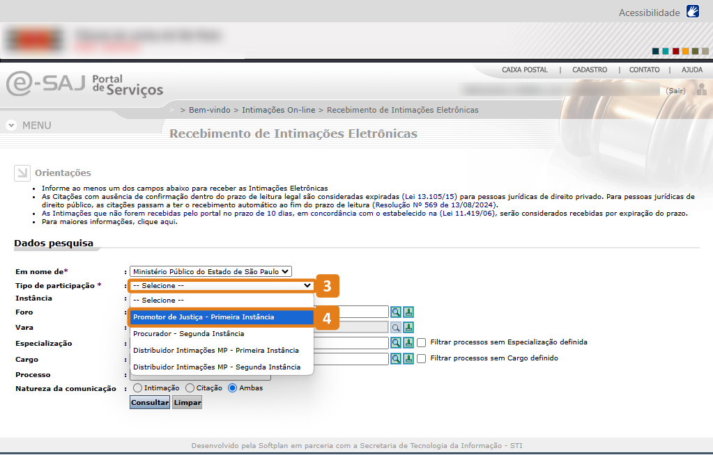713x455 pixels.
Task: Click the clear eraser icon beside Foro
Action: (408, 312)
